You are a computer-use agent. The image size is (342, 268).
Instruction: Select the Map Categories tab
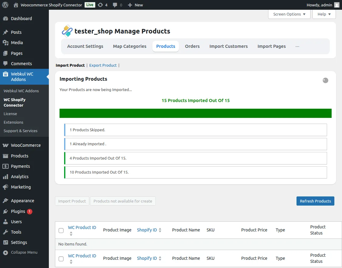(129, 46)
